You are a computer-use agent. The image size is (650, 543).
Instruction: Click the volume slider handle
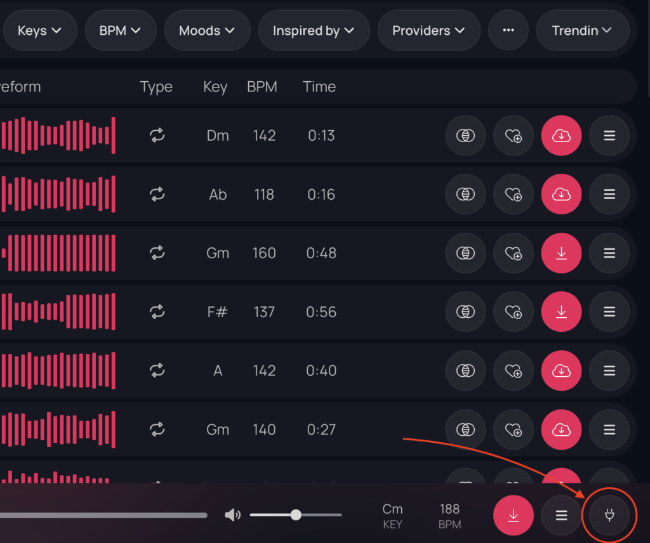(x=296, y=515)
